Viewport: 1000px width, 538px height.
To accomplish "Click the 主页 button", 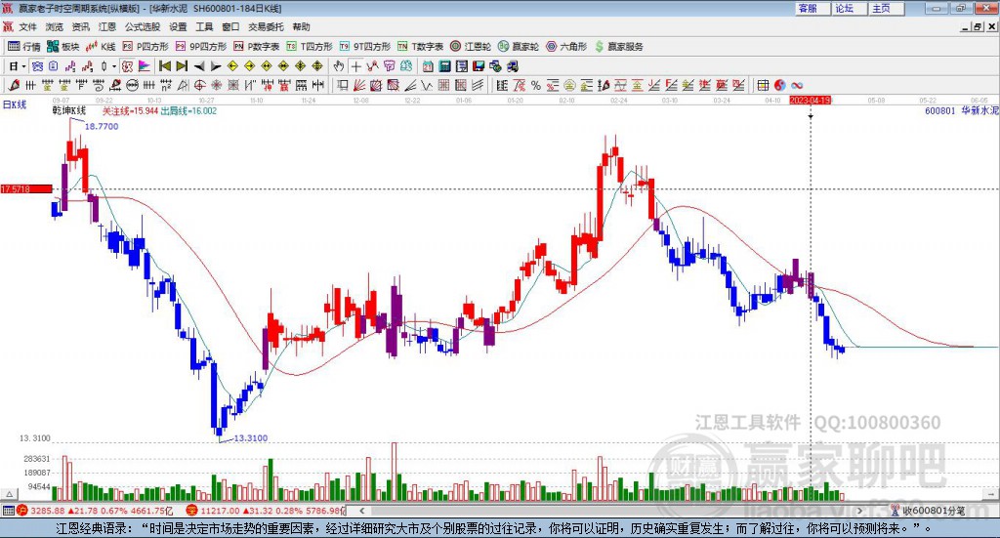I will [x=887, y=8].
